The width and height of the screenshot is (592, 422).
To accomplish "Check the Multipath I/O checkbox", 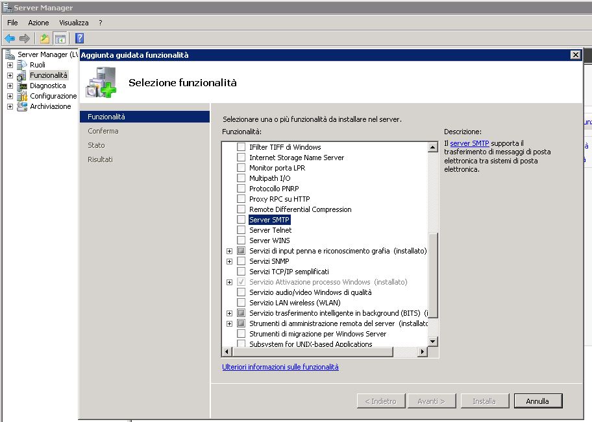I will coord(241,178).
